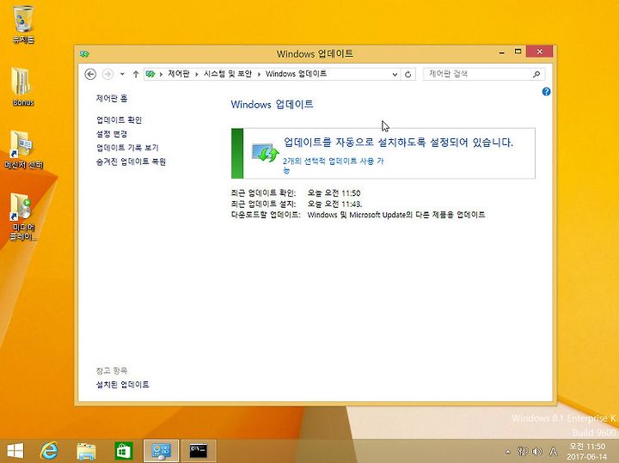Open 제어판 홈 link
This screenshot has height=463, width=619.
[112, 98]
